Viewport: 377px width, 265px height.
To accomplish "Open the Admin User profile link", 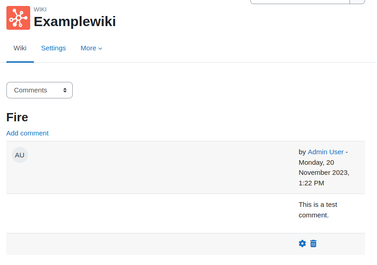I will [326, 152].
